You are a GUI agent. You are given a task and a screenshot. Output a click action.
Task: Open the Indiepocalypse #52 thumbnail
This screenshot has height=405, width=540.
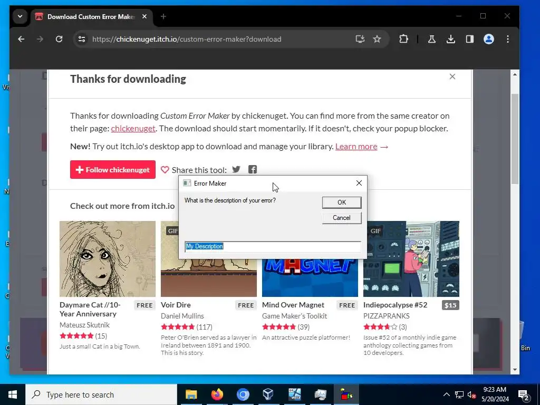(x=411, y=258)
